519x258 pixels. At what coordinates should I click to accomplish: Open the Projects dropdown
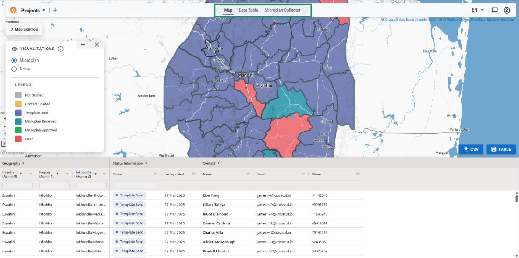pyautogui.click(x=33, y=10)
